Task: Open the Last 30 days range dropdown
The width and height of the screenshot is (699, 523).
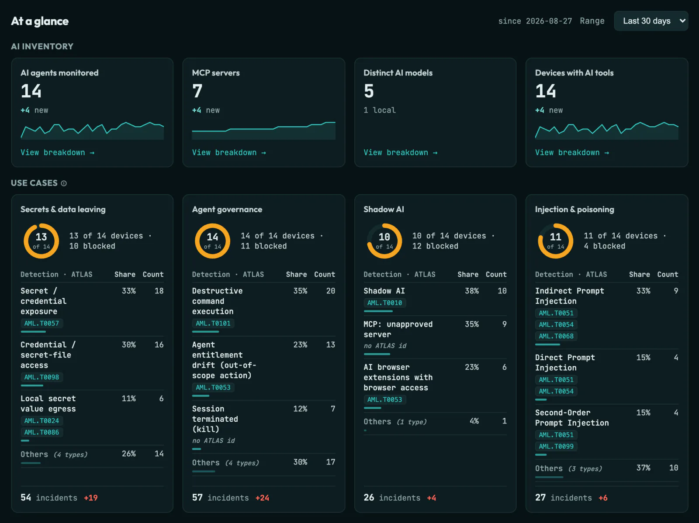Action: point(651,21)
